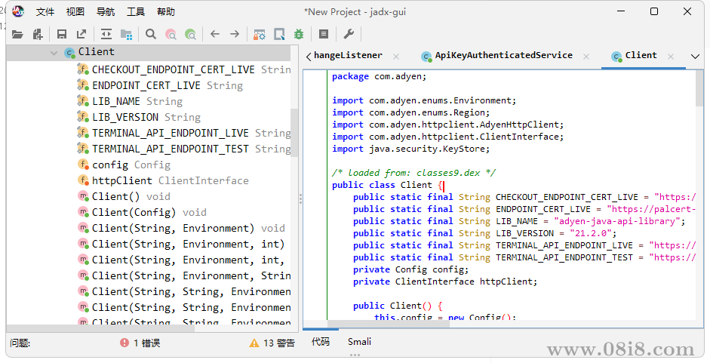Image resolution: width=710 pixels, height=363 pixels.
Task: Open the tab list dropdown chevron
Action: coord(695,57)
